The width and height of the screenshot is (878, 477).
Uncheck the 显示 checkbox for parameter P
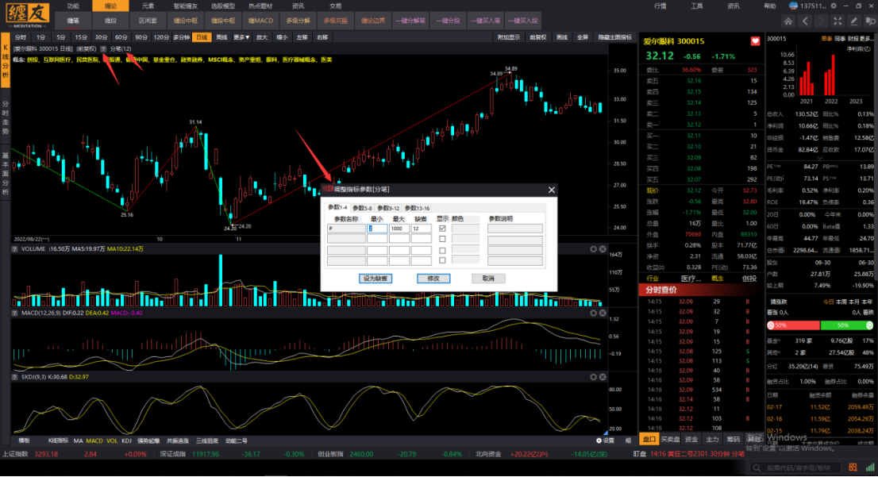[x=442, y=229]
